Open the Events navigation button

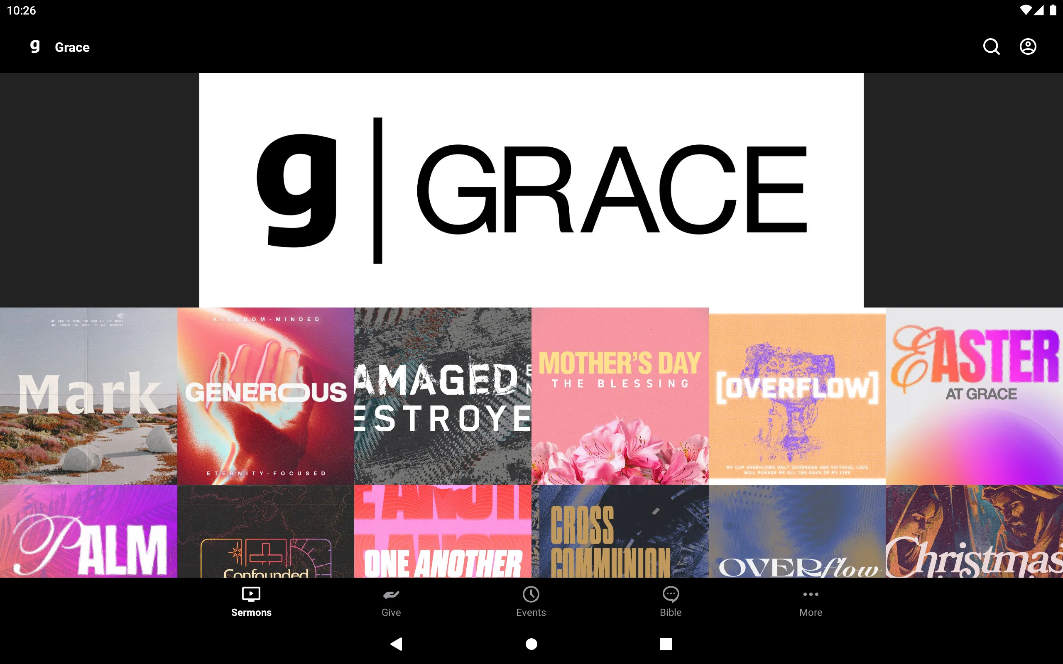[530, 601]
